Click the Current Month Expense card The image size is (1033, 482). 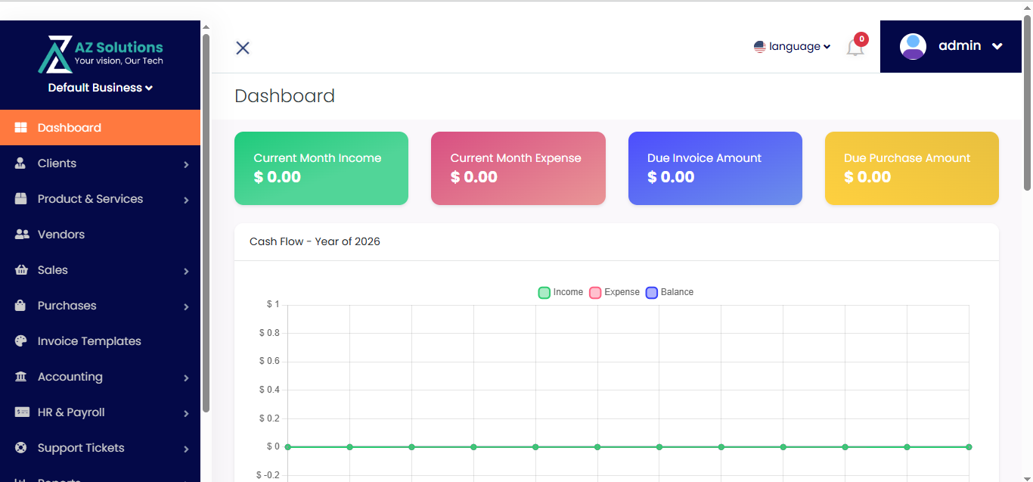(x=518, y=168)
